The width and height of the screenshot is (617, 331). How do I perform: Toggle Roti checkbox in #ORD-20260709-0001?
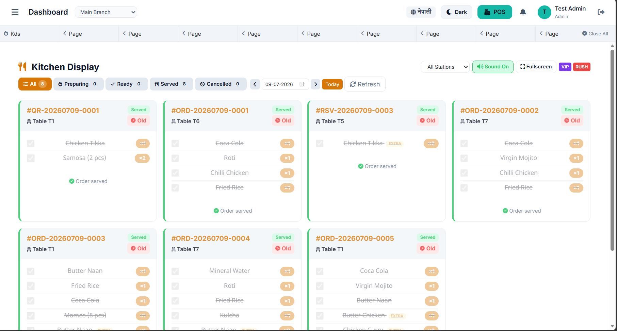[x=175, y=158]
